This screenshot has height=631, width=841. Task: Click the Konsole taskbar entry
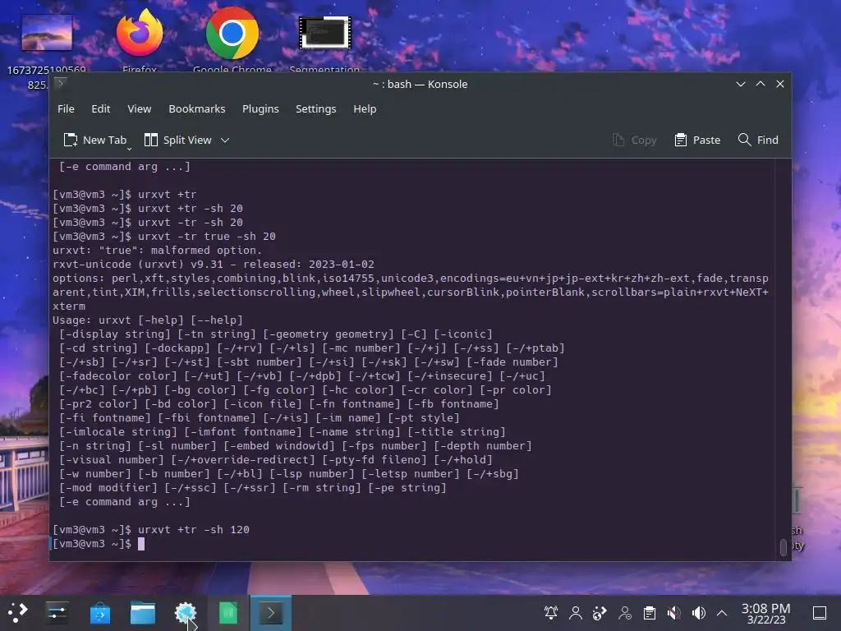tap(271, 613)
